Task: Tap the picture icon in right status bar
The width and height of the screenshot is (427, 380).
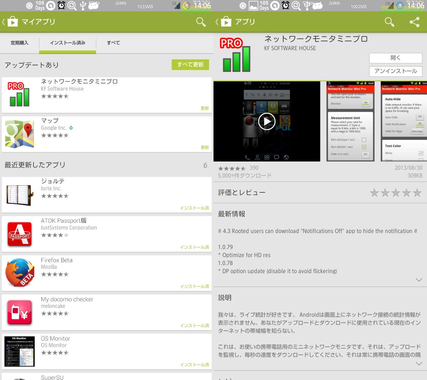Action: (x=253, y=6)
